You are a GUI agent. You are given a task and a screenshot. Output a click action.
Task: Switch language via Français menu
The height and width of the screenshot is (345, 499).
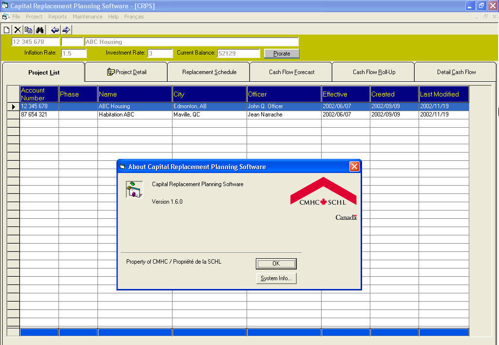click(x=134, y=17)
